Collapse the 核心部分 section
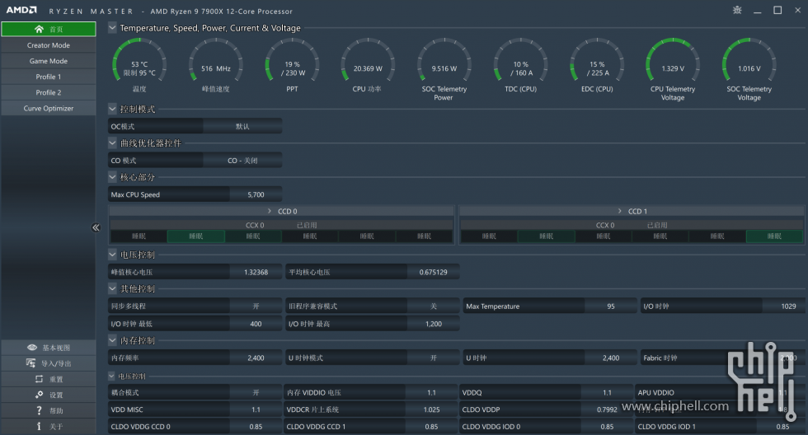Screen dimensions: 808x435 tap(112, 176)
